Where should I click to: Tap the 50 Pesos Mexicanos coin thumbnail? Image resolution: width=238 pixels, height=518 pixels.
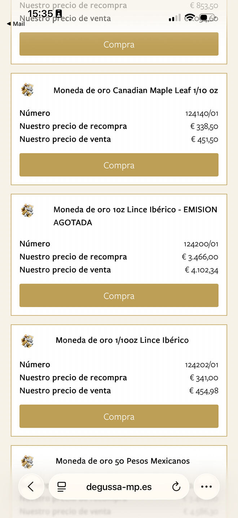tap(27, 461)
